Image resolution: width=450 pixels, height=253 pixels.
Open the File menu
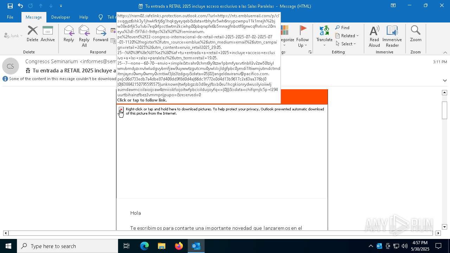click(x=10, y=17)
